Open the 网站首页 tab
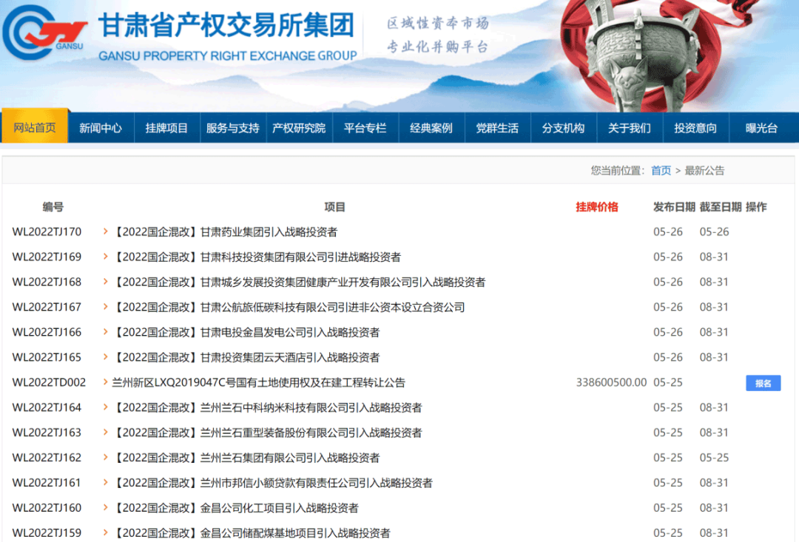 tap(35, 127)
